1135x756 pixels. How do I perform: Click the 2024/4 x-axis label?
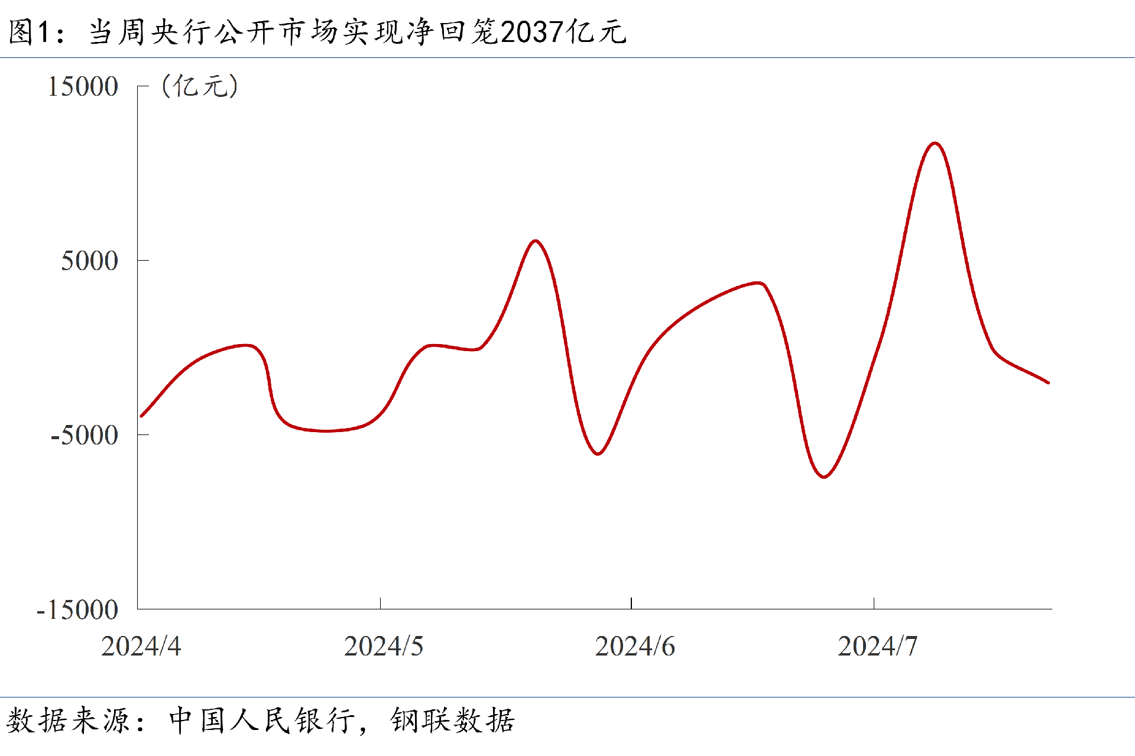click(141, 646)
